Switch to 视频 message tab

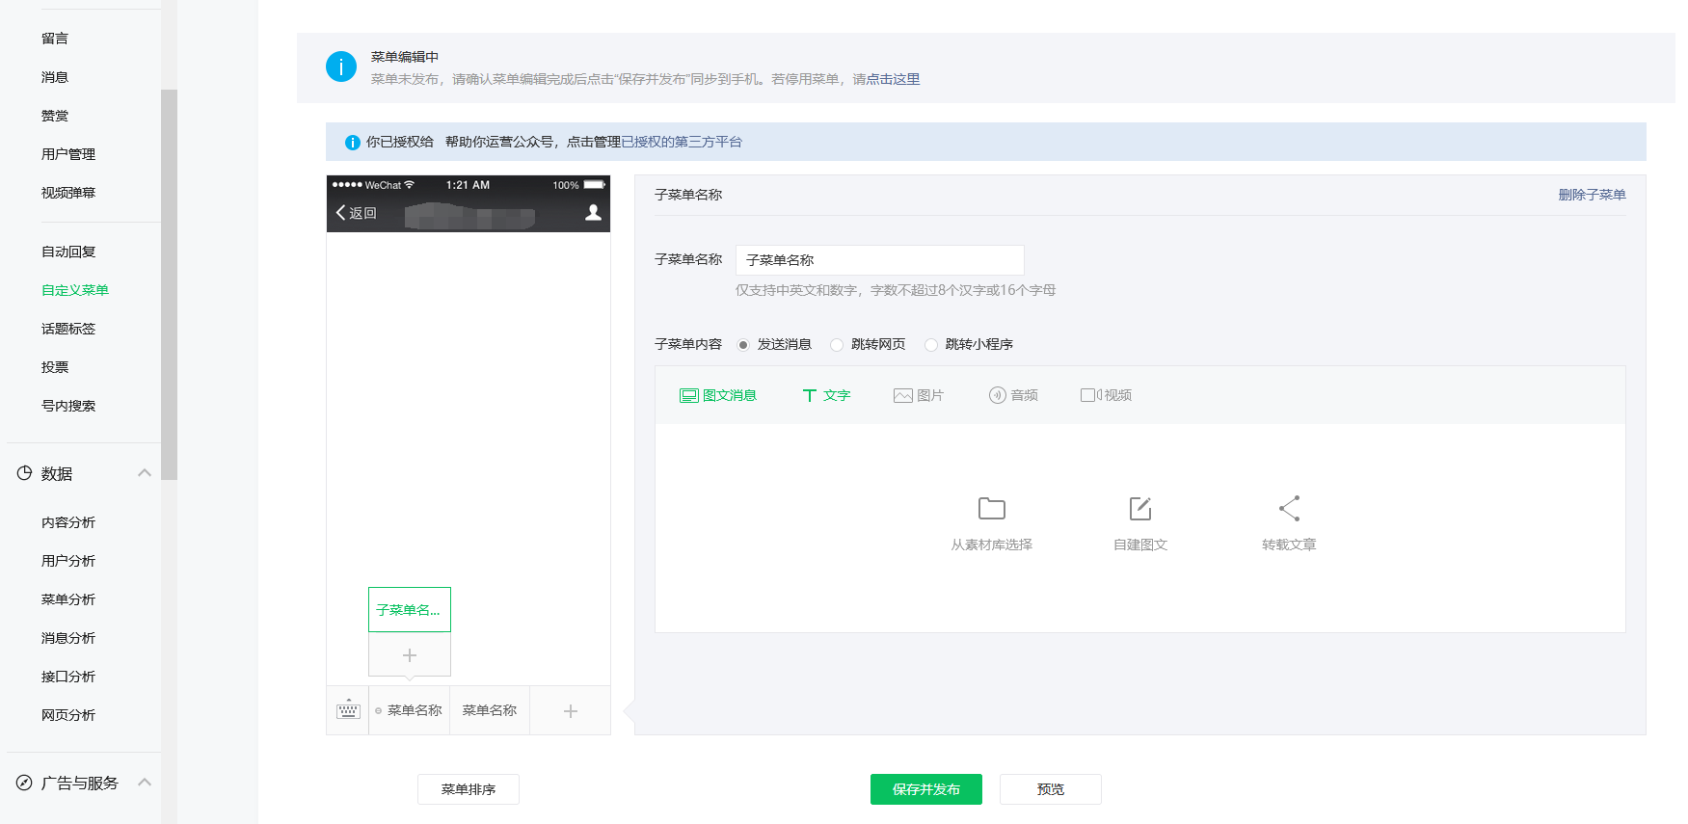pyautogui.click(x=1107, y=395)
